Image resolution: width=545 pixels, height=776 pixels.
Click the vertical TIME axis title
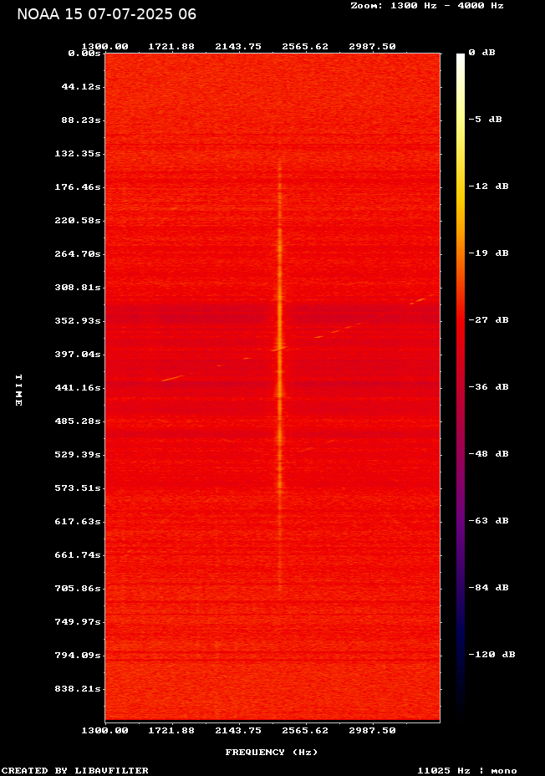[x=18, y=391]
